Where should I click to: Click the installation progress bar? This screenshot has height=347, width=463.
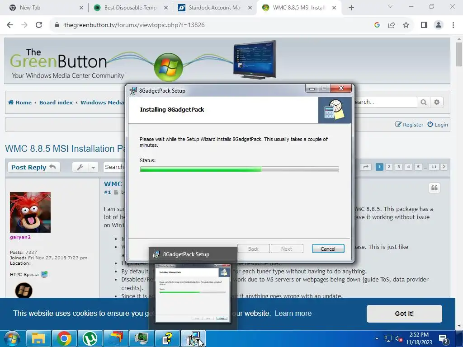[x=240, y=169]
